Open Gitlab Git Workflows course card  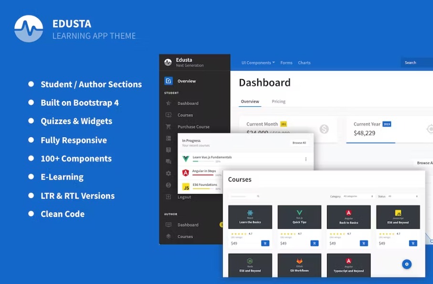[299, 265]
